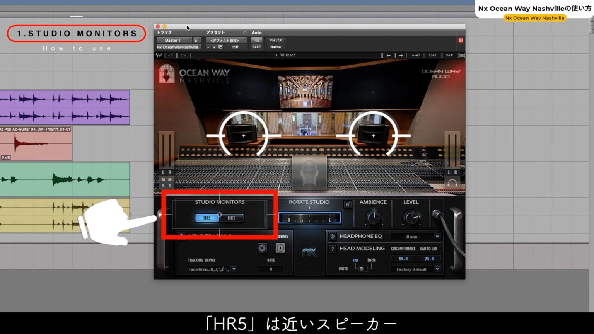
Task: Click the rotate studio reset 0° button
Action: point(348,204)
